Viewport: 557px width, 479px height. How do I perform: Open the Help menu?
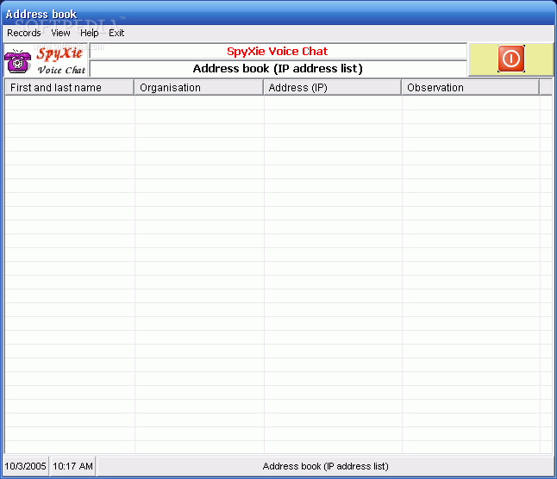click(x=89, y=33)
